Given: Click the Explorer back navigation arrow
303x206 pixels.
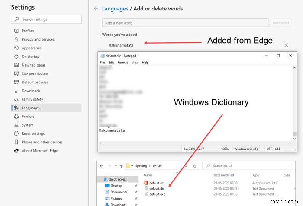Looking at the screenshot, I should point(102,166).
